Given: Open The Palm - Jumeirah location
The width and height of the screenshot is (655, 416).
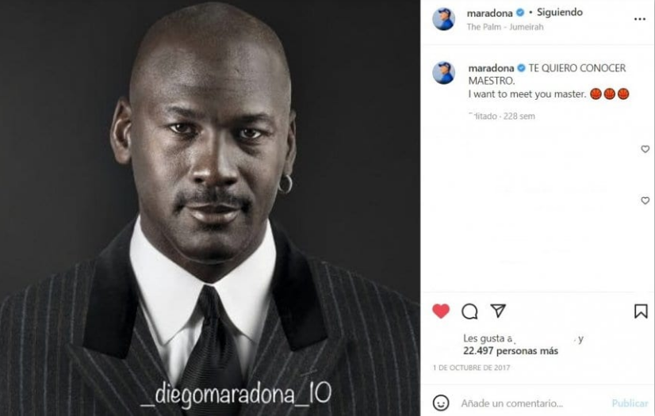Looking at the screenshot, I should point(505,27).
